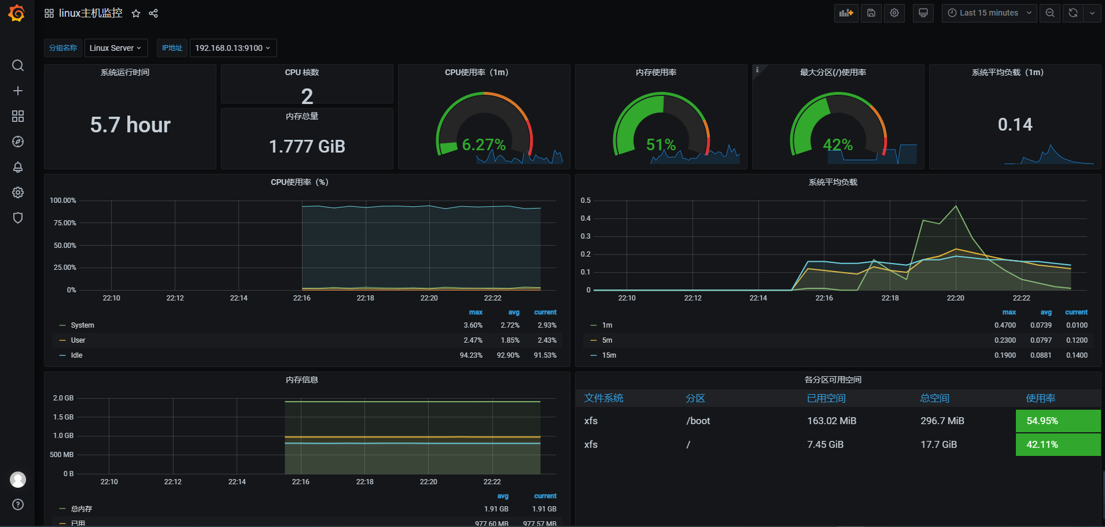Click the Create plus icon

click(x=18, y=91)
